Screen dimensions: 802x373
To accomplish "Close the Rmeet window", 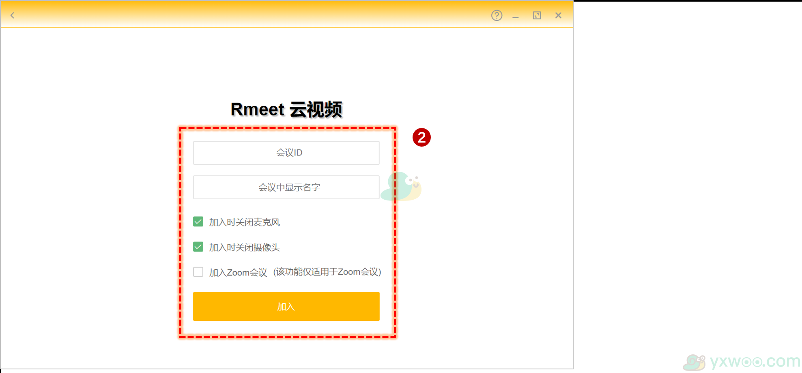I will (558, 15).
